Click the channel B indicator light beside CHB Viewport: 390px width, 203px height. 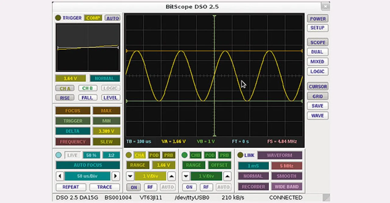184,155
